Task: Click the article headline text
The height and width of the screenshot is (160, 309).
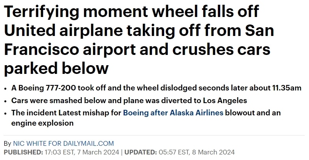Action: pos(139,40)
